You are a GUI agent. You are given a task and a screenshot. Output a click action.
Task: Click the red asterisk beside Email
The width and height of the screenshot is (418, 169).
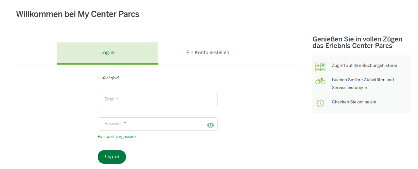117,99
